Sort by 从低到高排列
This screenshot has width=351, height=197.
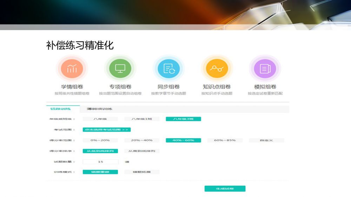pos(100,151)
